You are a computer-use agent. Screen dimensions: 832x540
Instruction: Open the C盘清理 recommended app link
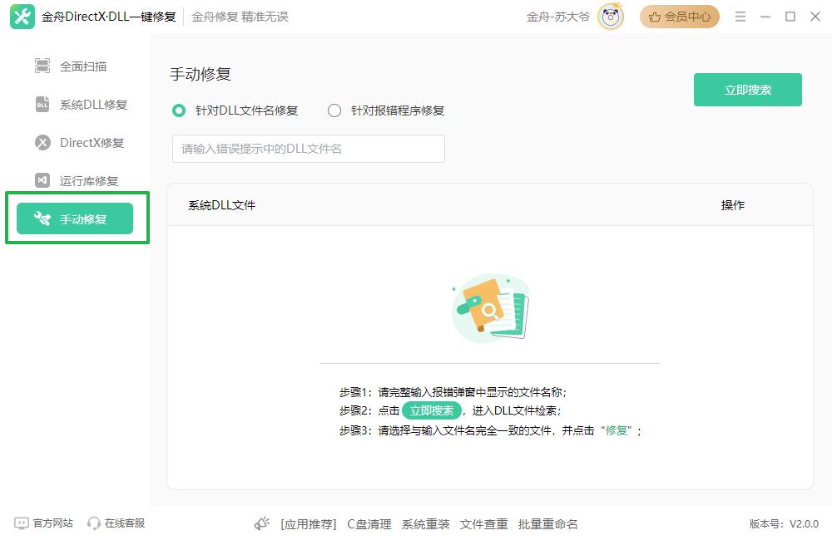(369, 524)
